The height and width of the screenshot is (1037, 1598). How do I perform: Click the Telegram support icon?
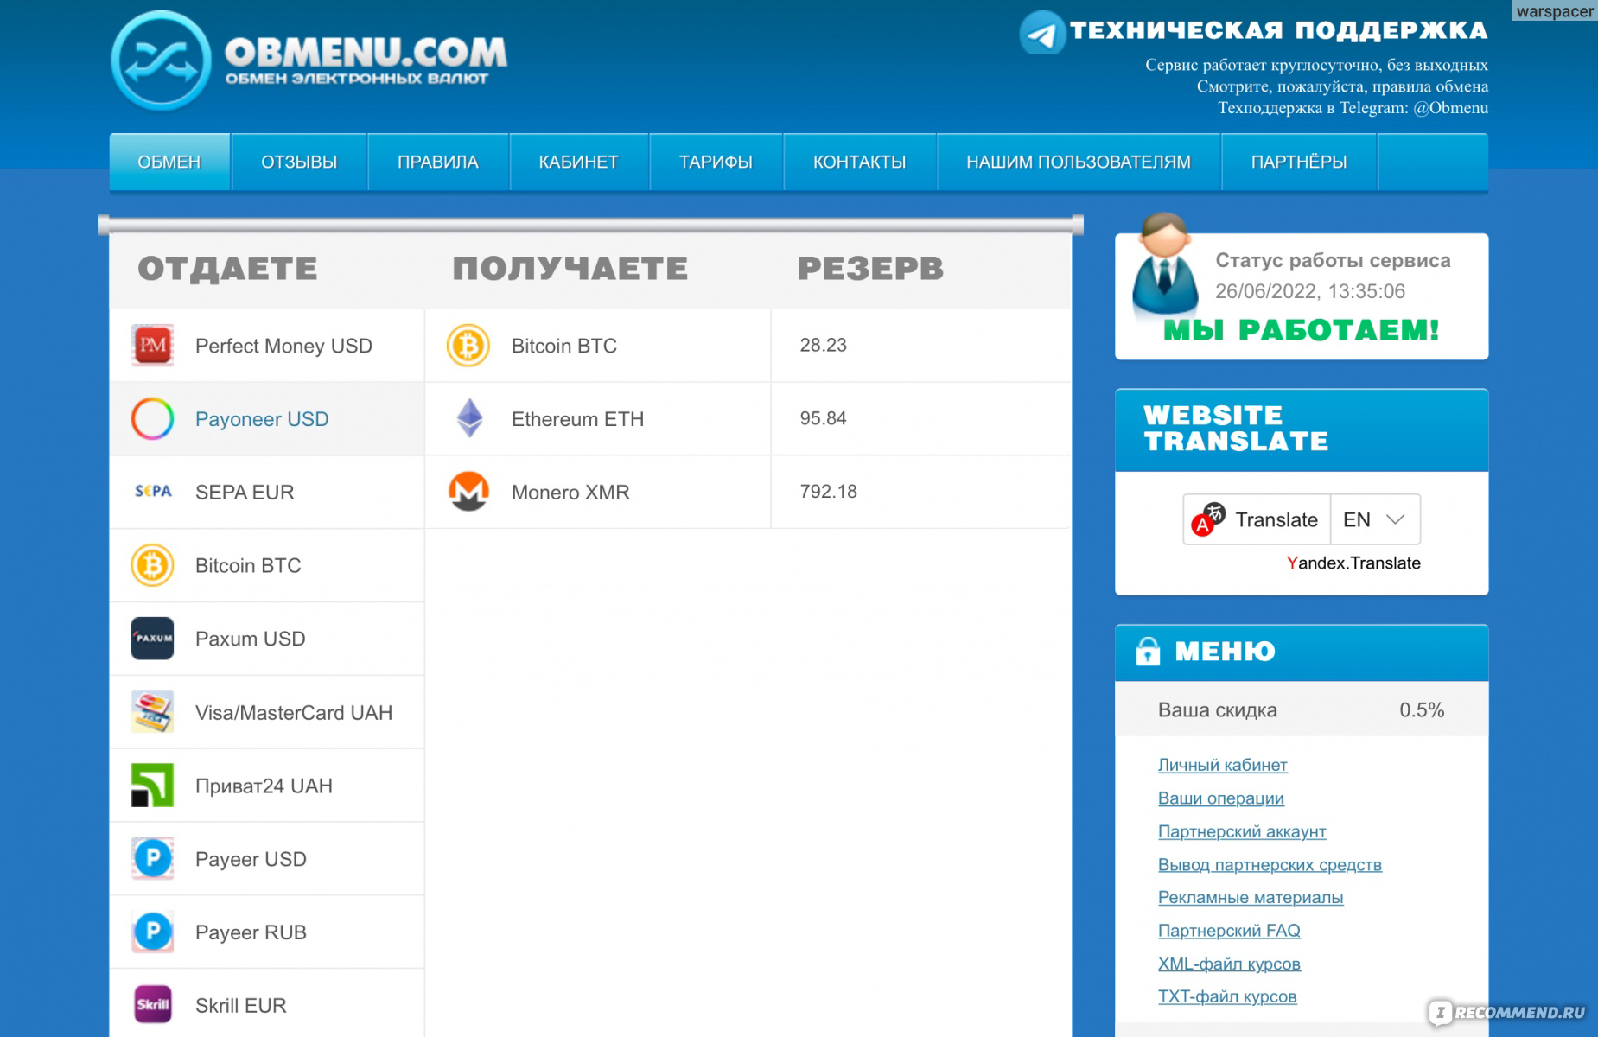click(1042, 33)
